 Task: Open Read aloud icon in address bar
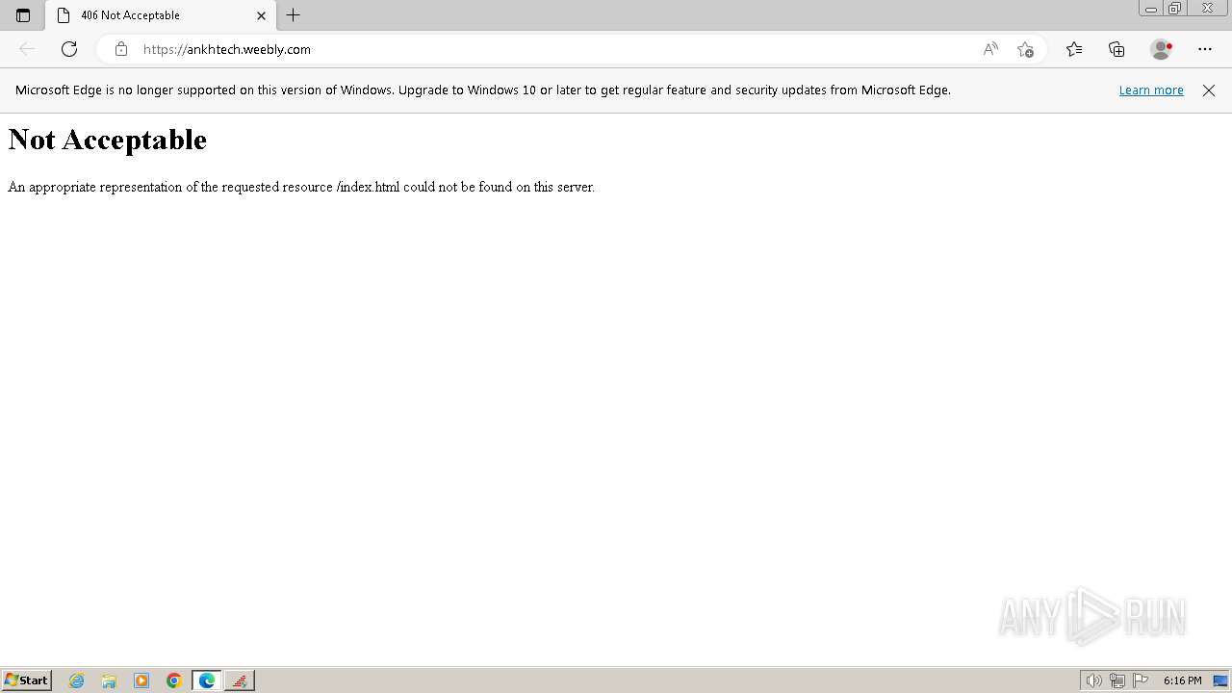click(990, 49)
